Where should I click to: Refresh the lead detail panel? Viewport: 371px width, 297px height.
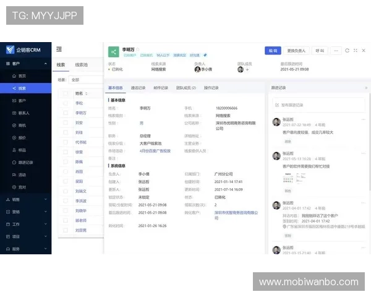[347, 51]
